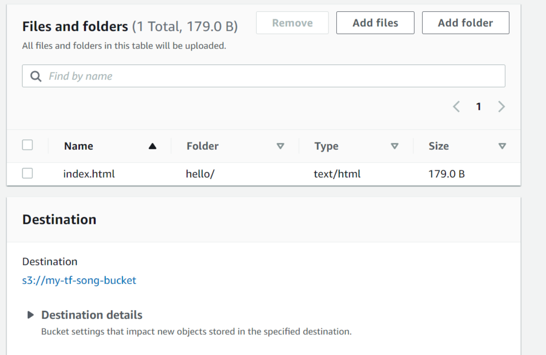
Task: Check the index.html row checkbox
Action: [27, 174]
